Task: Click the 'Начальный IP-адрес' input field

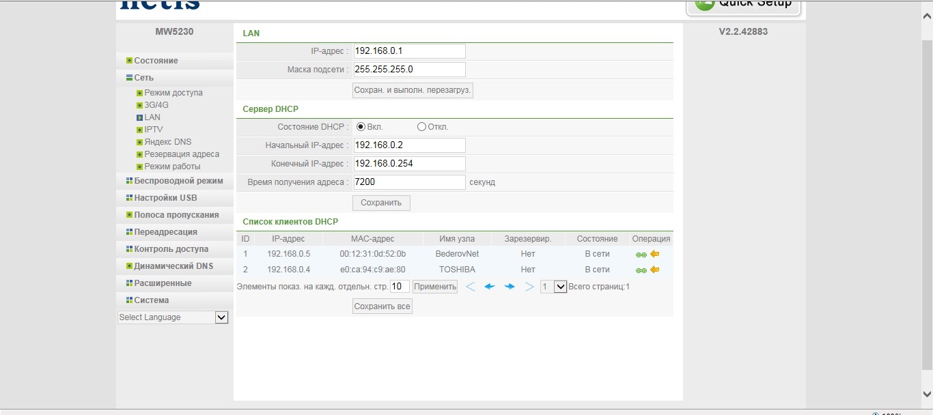Action: tap(409, 145)
